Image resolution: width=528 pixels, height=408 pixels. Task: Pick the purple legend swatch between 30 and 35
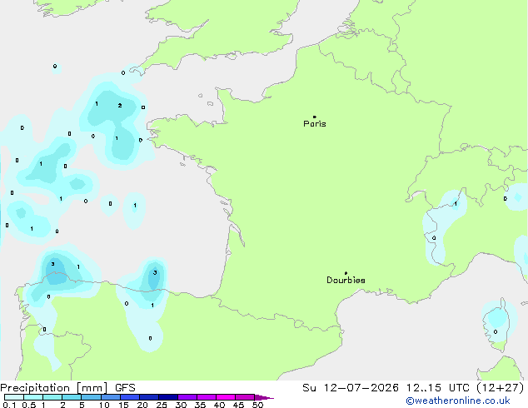click(x=187, y=397)
